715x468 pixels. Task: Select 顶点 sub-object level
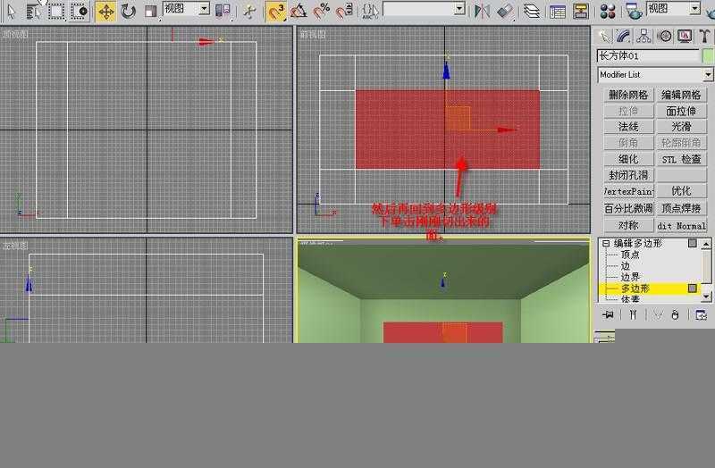[630, 255]
